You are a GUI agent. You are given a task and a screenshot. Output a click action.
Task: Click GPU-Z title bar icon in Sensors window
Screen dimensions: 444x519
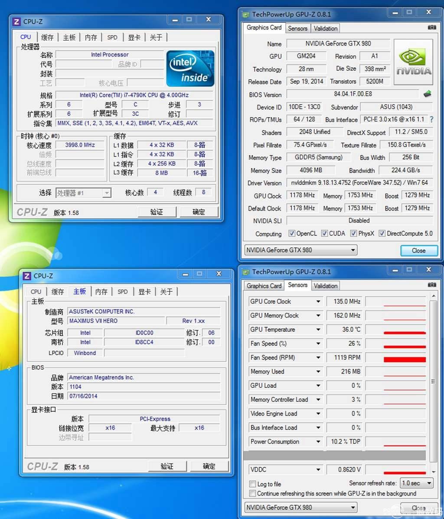pos(245,272)
